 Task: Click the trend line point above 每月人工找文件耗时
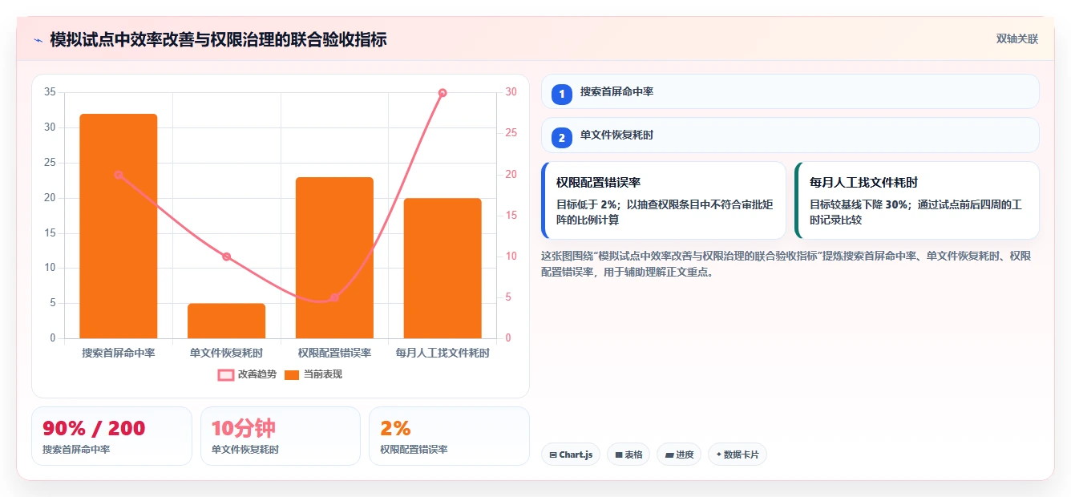pyautogui.click(x=443, y=93)
